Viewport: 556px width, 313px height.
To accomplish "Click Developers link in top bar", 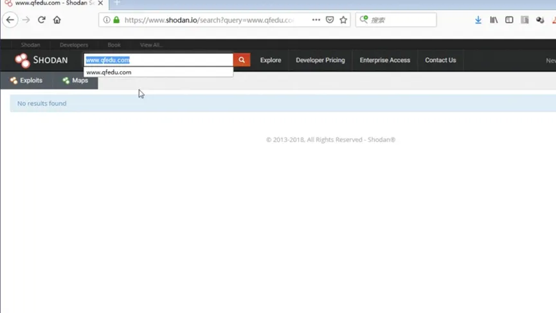I will tap(74, 45).
